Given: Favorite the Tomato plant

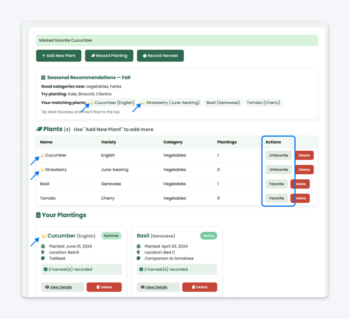Looking at the screenshot, I should [277, 198].
